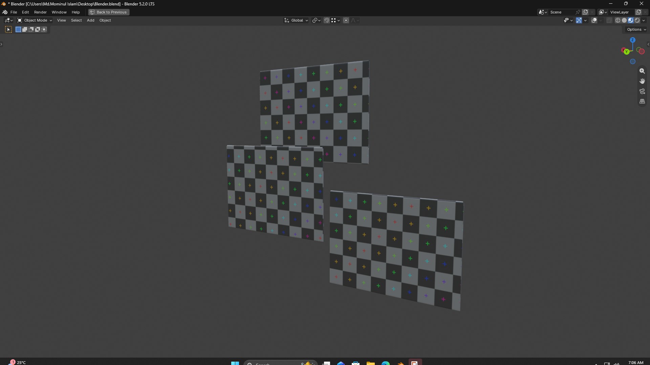Viewport: 650px width, 365px height.
Task: Pin the Scene to workspace
Action: pyautogui.click(x=578, y=12)
